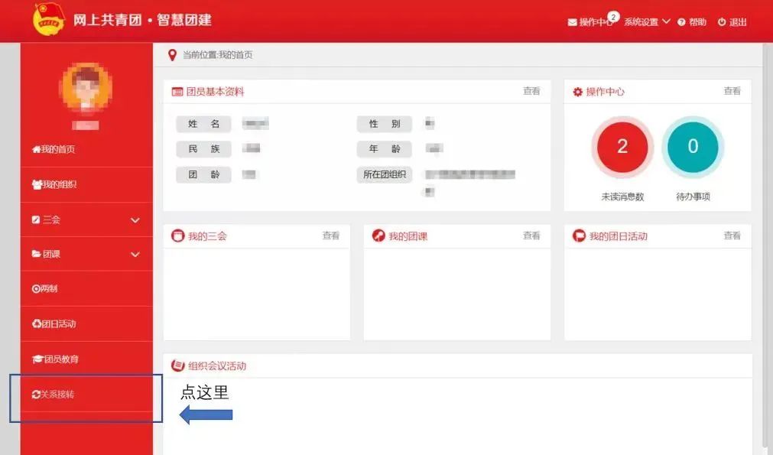Open 团日活动 from the sidebar

click(x=54, y=324)
